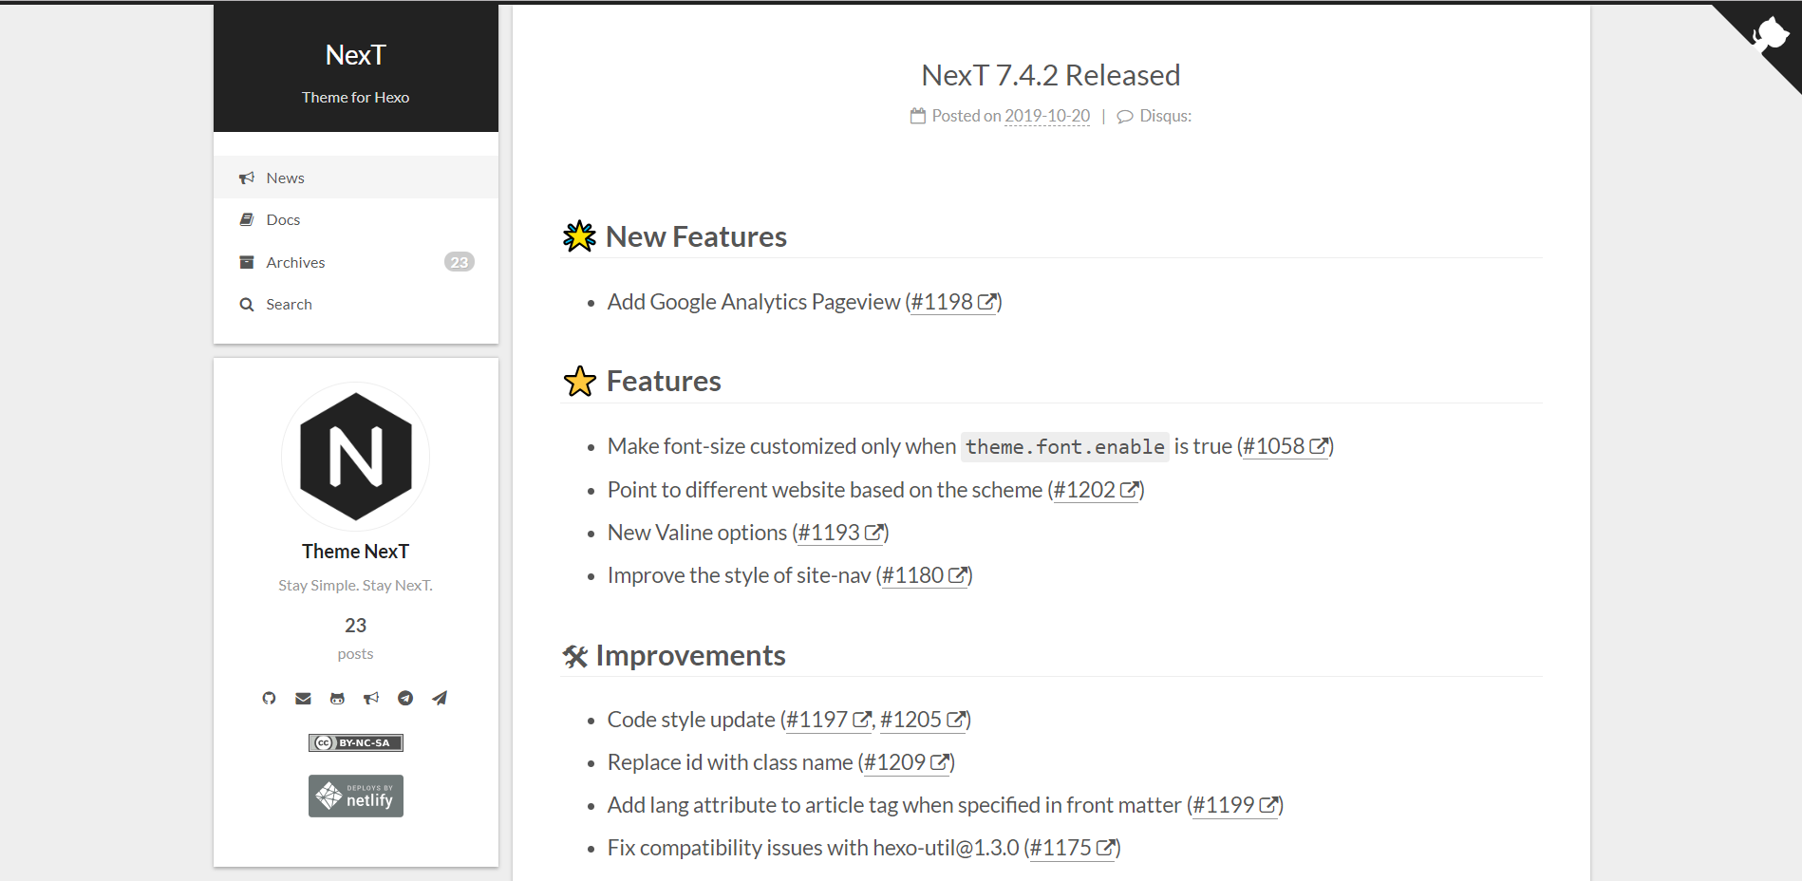Open the Telegram circle icon
Screen dimensions: 1802x881
tap(405, 698)
